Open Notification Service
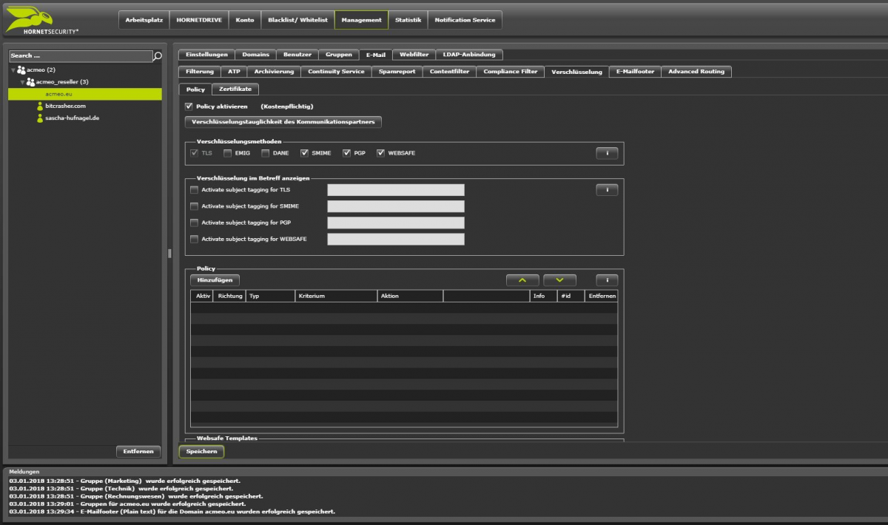 pyautogui.click(x=465, y=20)
